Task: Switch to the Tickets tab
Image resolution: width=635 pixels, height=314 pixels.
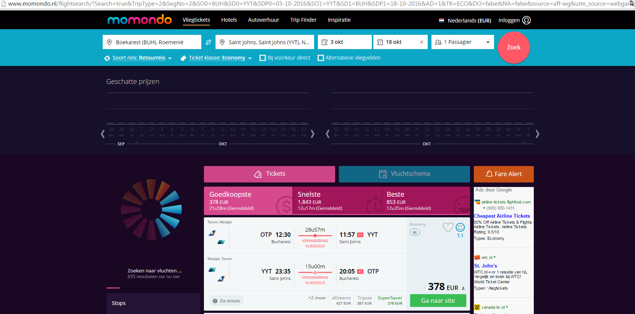Action: (x=270, y=174)
